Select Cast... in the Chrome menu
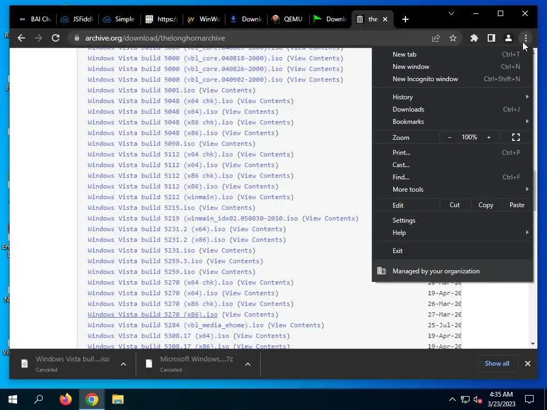 coord(452,165)
